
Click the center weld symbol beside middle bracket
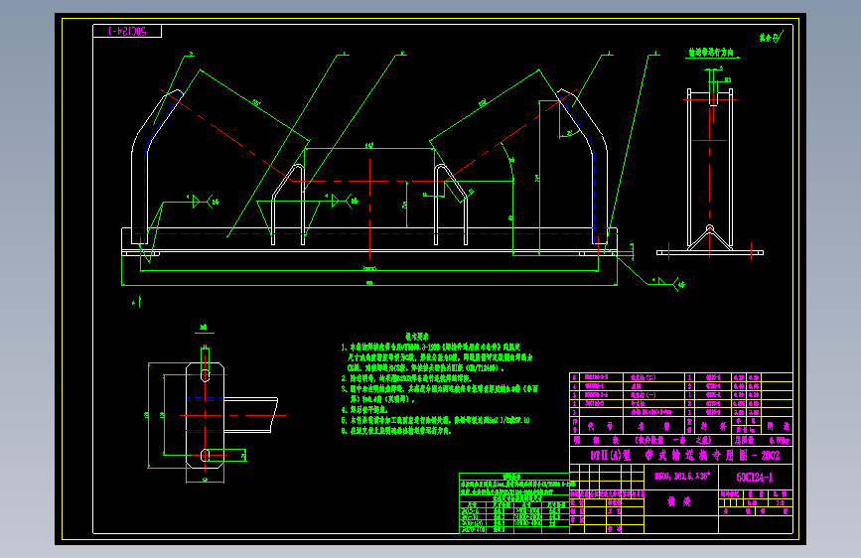pos(341,200)
